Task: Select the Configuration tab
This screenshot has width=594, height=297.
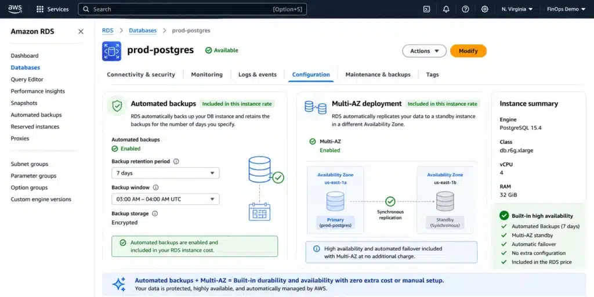Action: coord(311,75)
